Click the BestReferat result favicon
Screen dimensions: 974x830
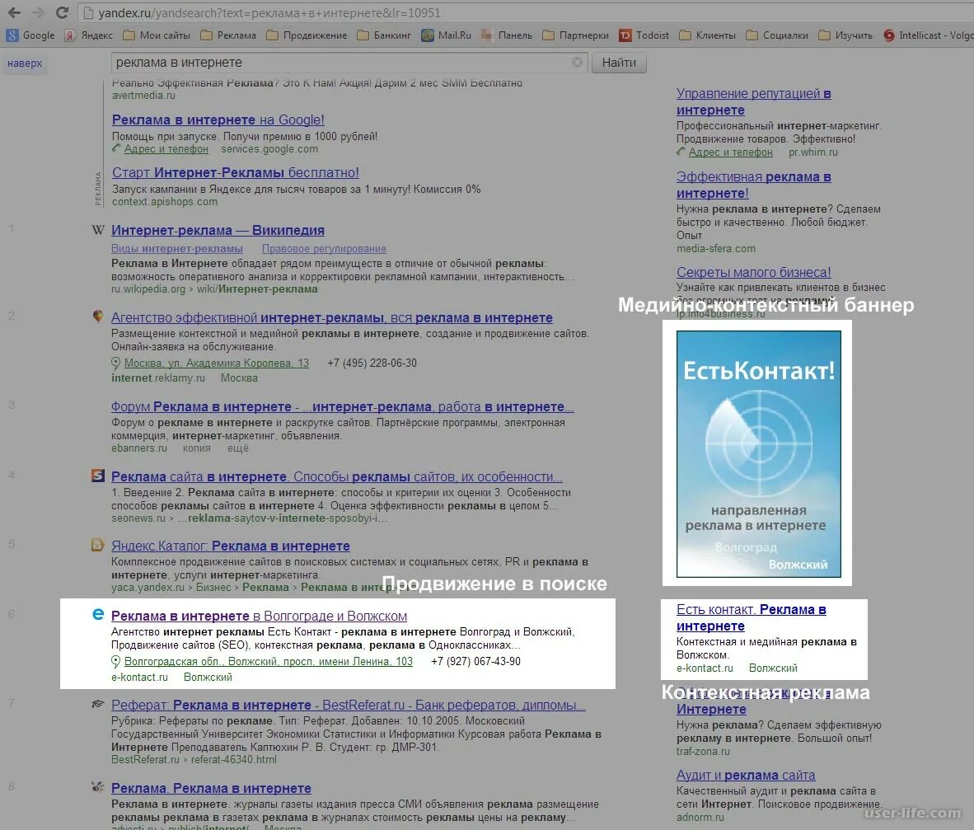pyautogui.click(x=98, y=704)
